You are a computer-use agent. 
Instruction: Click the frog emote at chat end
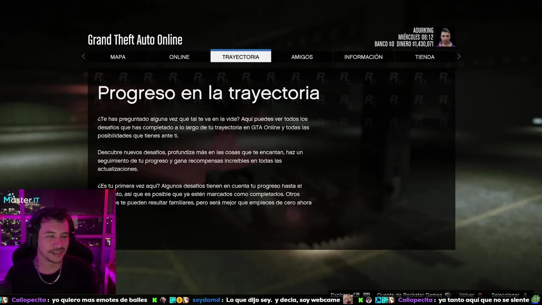point(536,299)
